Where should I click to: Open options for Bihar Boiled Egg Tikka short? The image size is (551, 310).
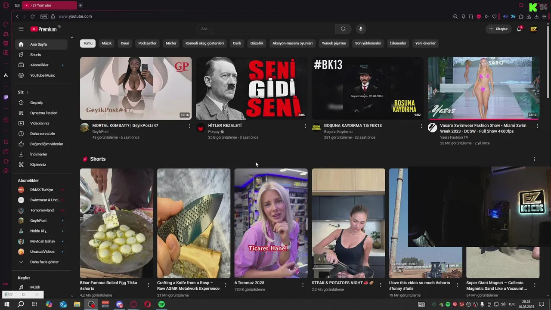pos(149,285)
